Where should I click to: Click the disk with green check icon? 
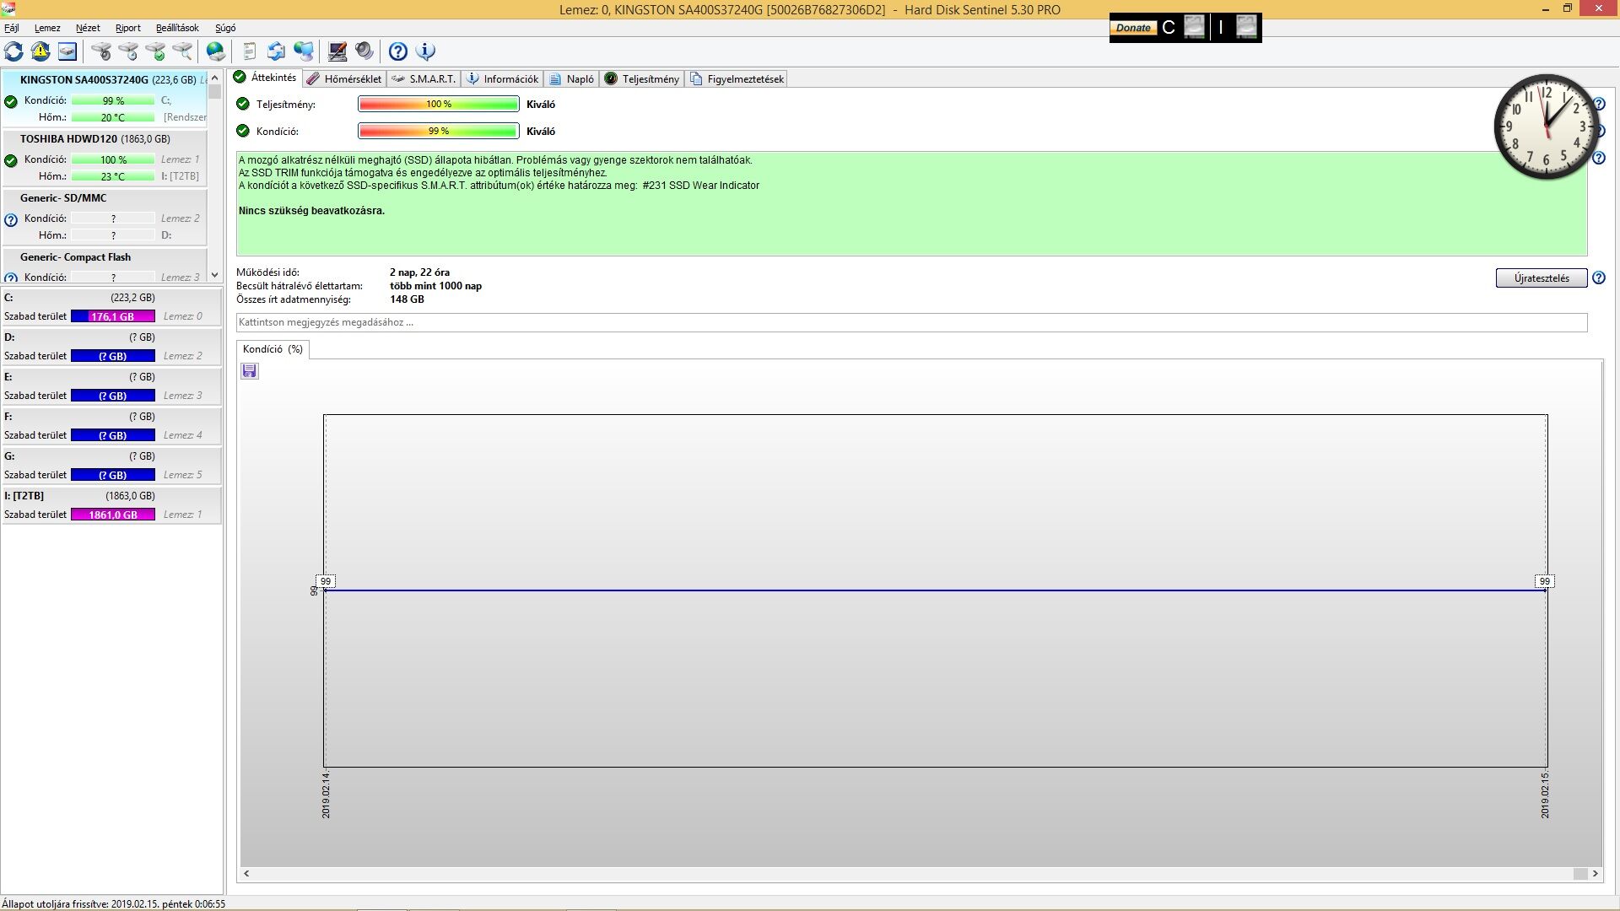coord(155,51)
